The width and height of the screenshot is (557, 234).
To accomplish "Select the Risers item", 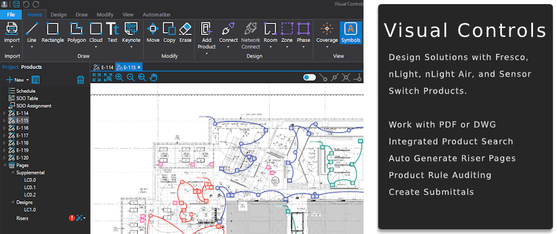I will (x=22, y=218).
